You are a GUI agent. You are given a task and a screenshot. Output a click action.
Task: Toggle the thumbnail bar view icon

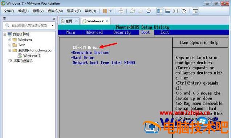pyautogui.click(x=168, y=11)
